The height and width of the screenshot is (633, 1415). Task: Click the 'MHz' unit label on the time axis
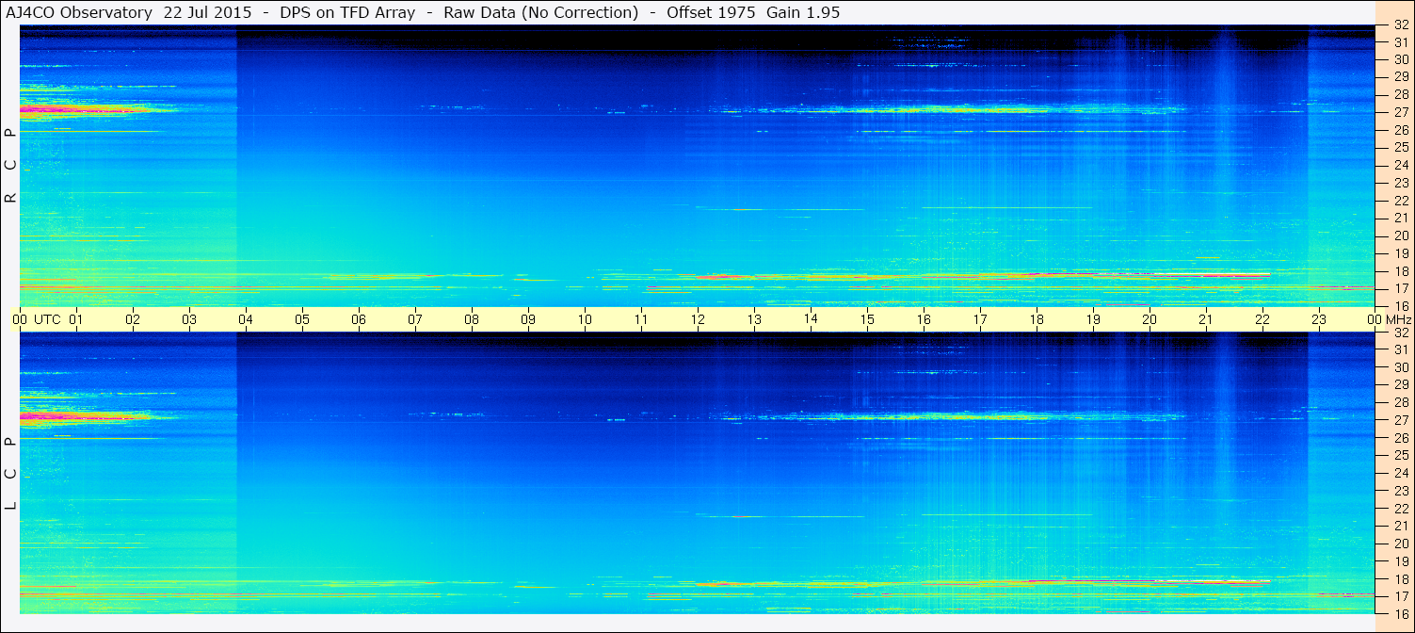[1397, 319]
